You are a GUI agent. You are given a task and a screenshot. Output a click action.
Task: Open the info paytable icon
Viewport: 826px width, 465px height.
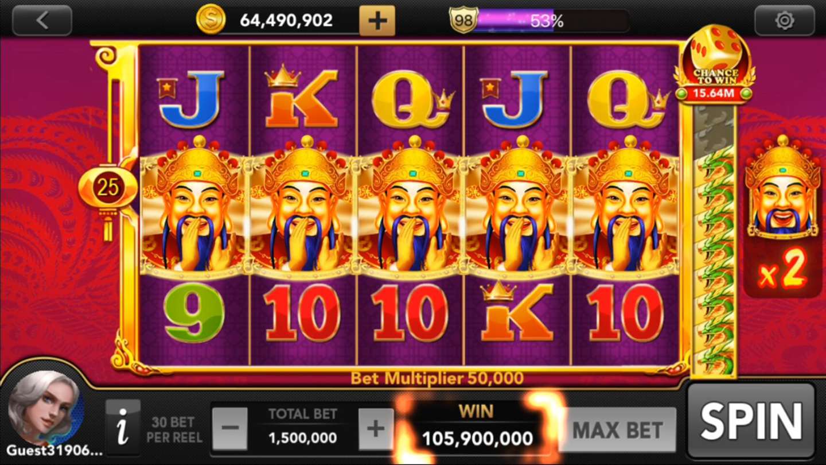point(123,428)
